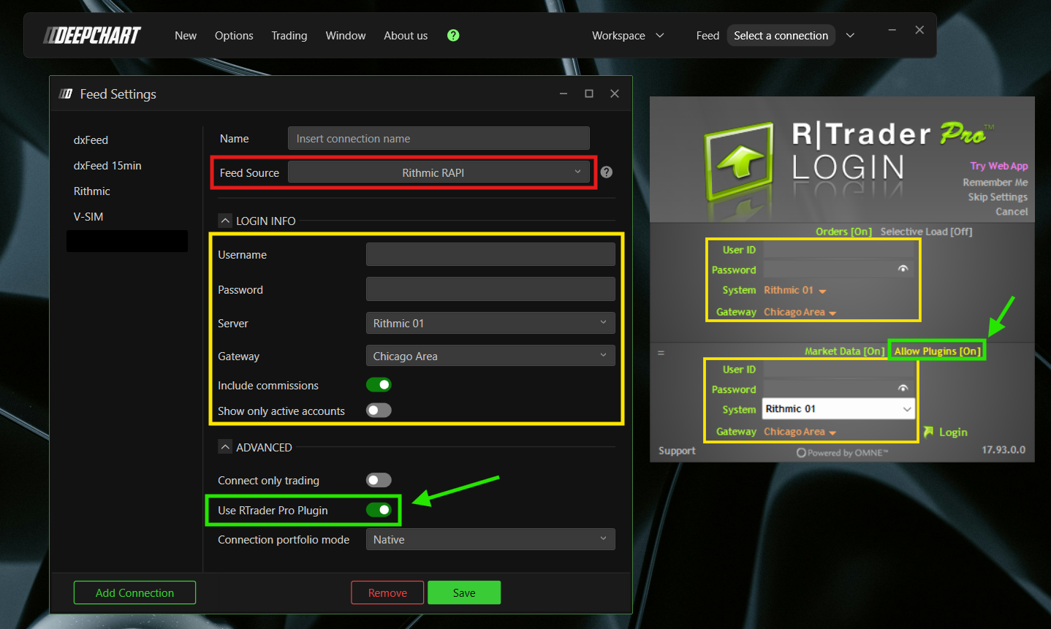Click the Feed Settings window logo icon
The width and height of the screenshot is (1051, 629).
(x=66, y=94)
